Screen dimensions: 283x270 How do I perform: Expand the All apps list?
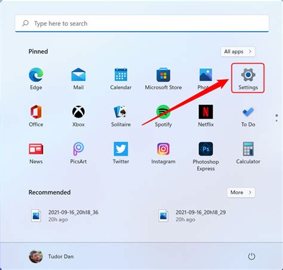pyautogui.click(x=238, y=52)
